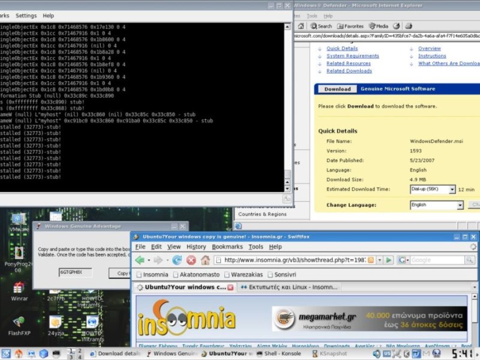Open Media in Internet Explorer toolbar

coord(379,26)
